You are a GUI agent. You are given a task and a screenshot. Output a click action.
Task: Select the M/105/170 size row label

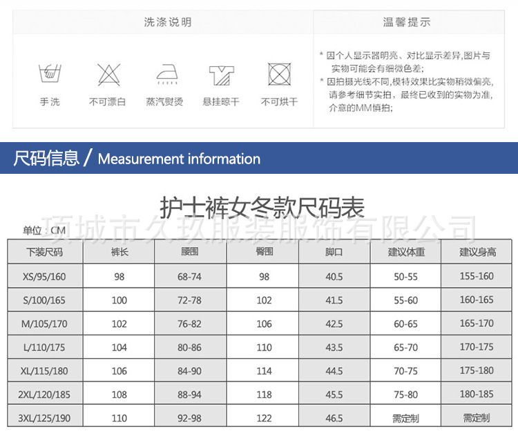tap(44, 324)
